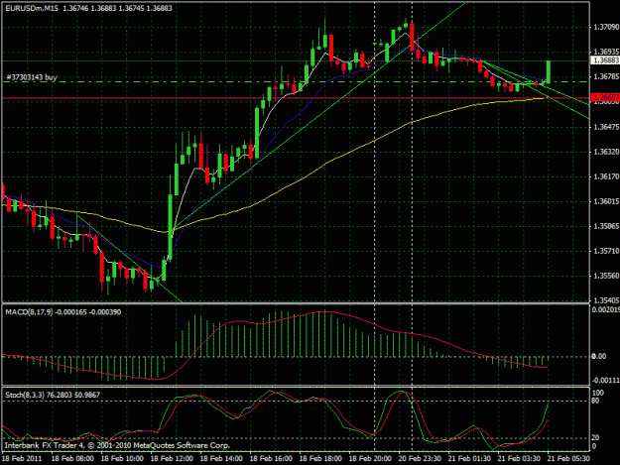Click the 18 Feb 10:00 time label

coord(122,458)
